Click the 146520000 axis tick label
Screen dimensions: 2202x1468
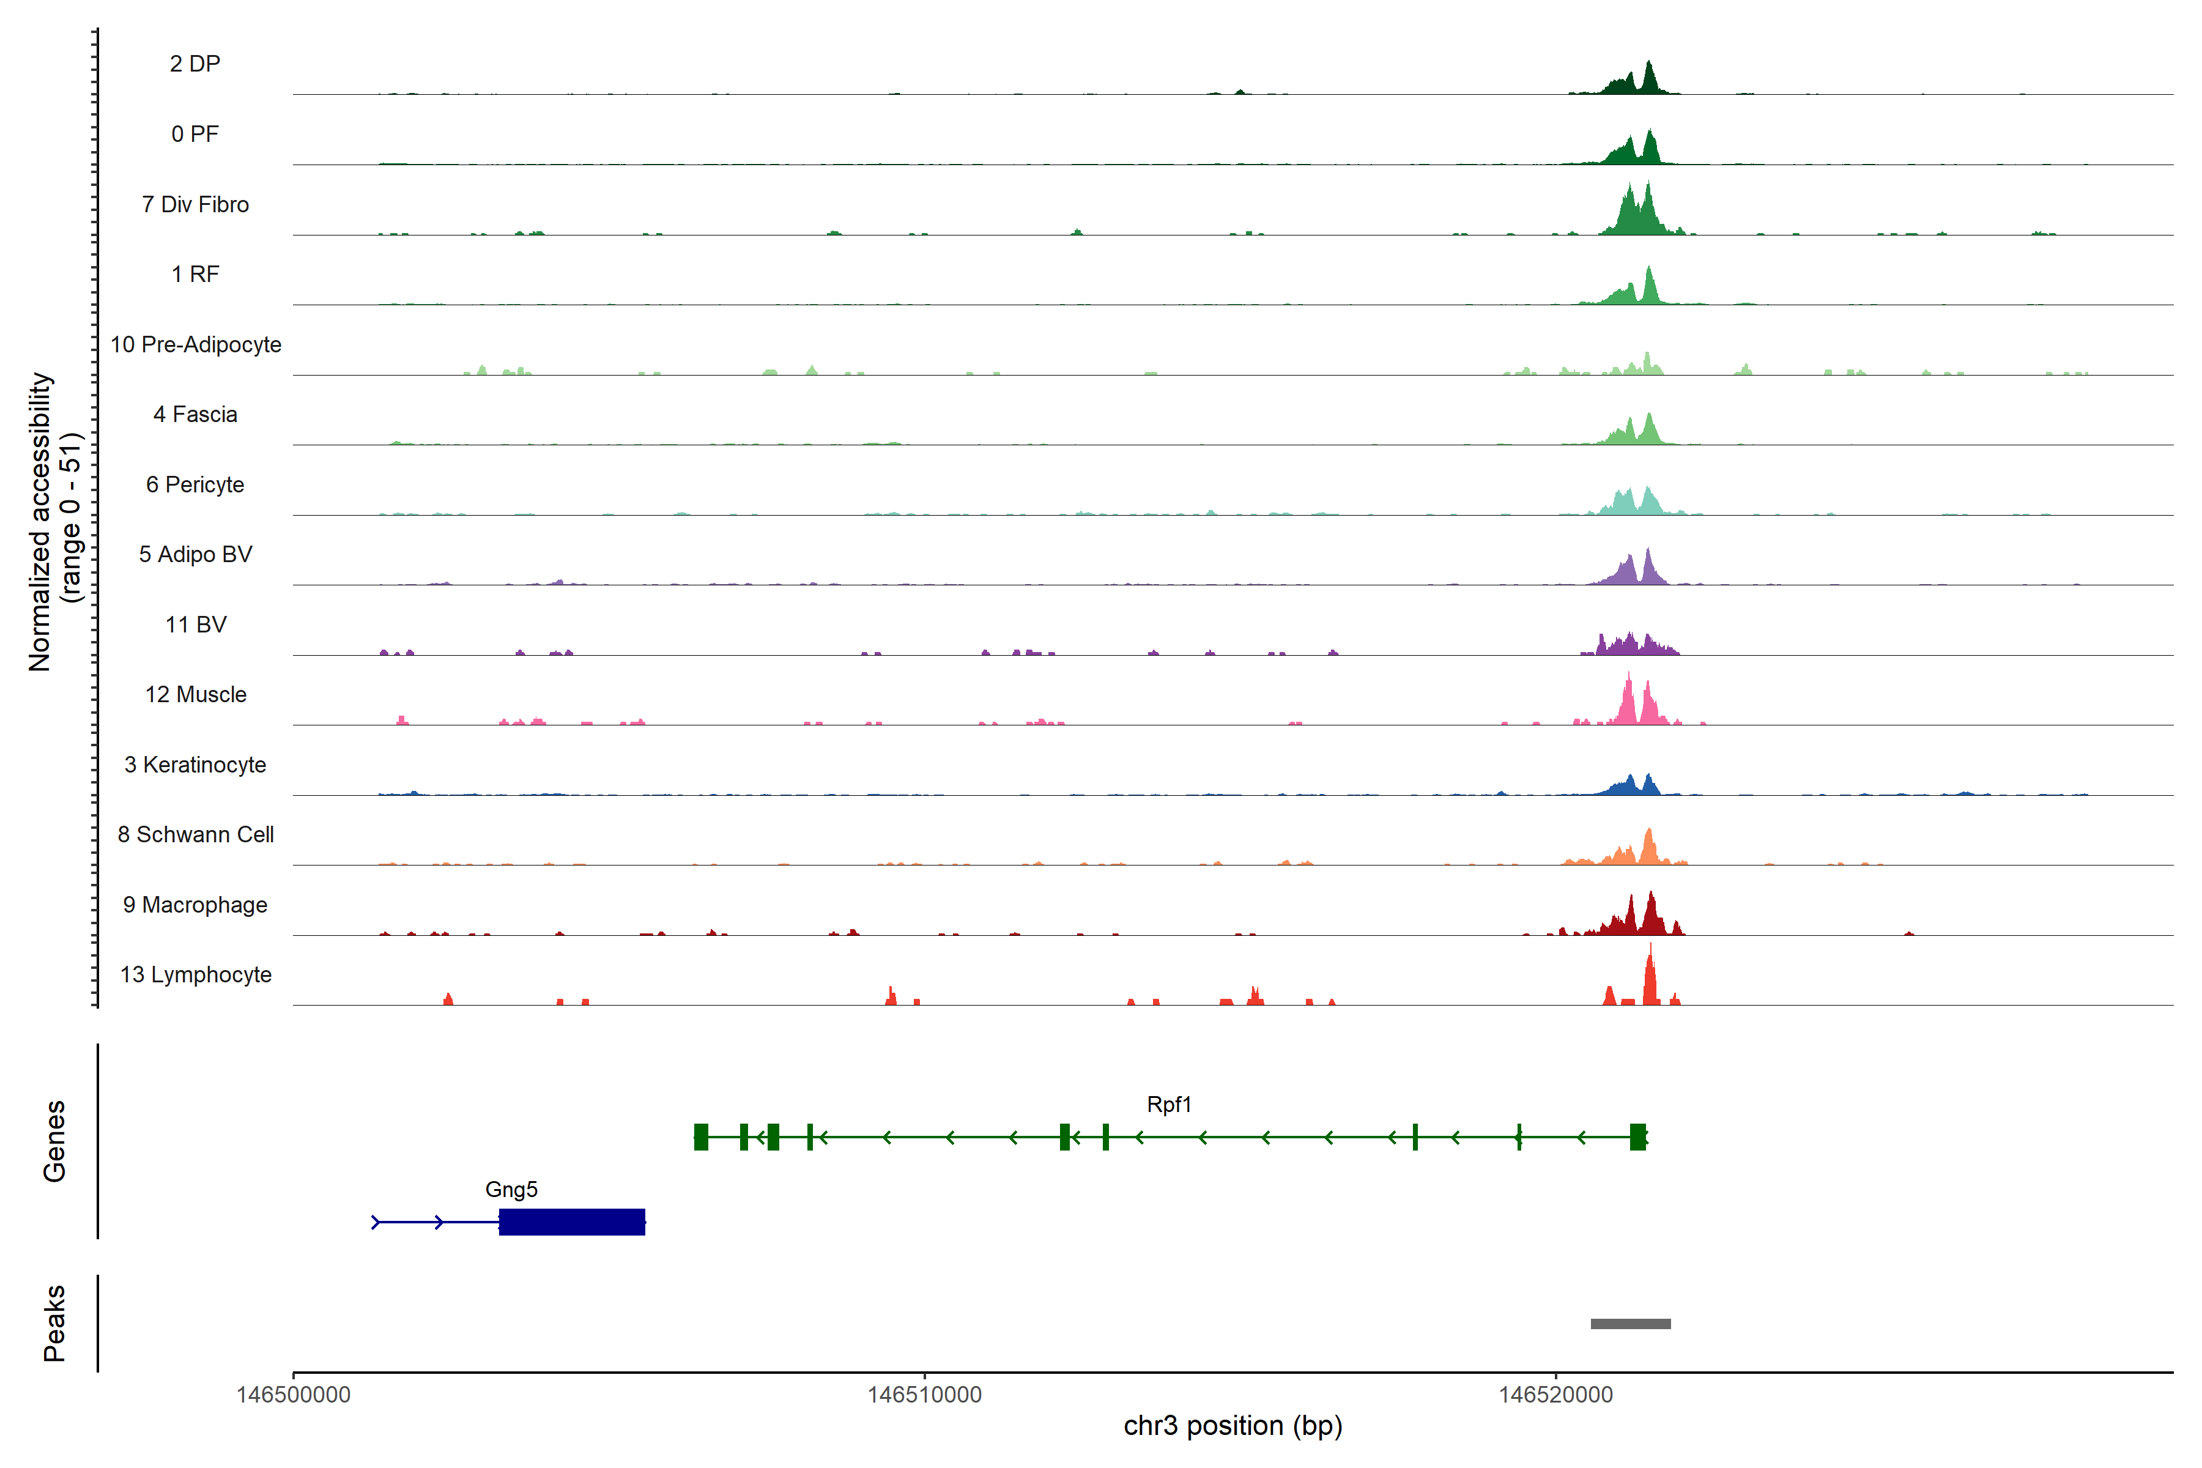click(1555, 1395)
